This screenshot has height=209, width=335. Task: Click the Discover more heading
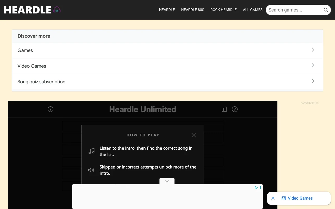point(34,36)
